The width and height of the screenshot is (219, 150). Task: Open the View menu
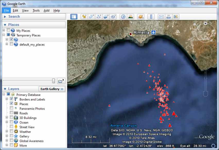25,11
